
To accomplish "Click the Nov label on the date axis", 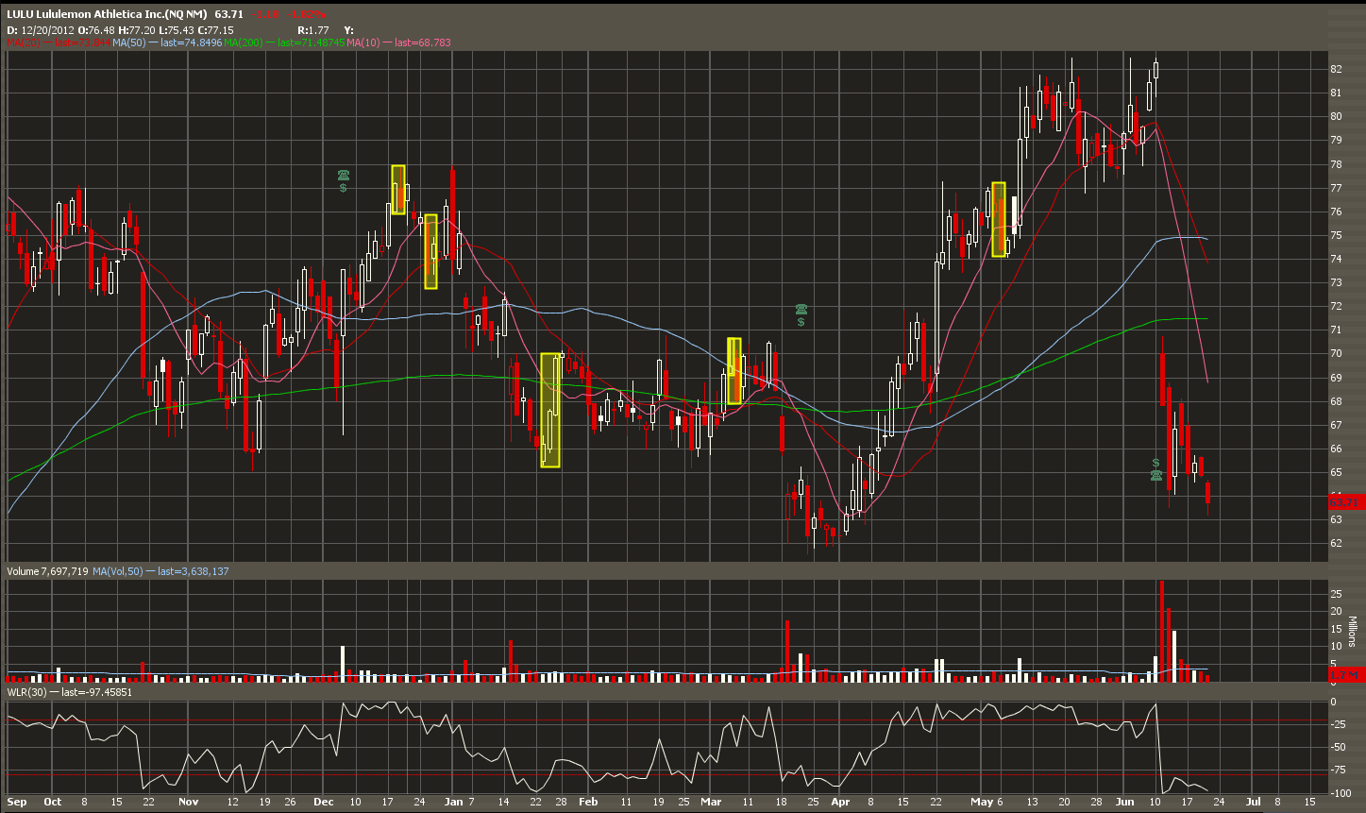I will pyautogui.click(x=189, y=802).
